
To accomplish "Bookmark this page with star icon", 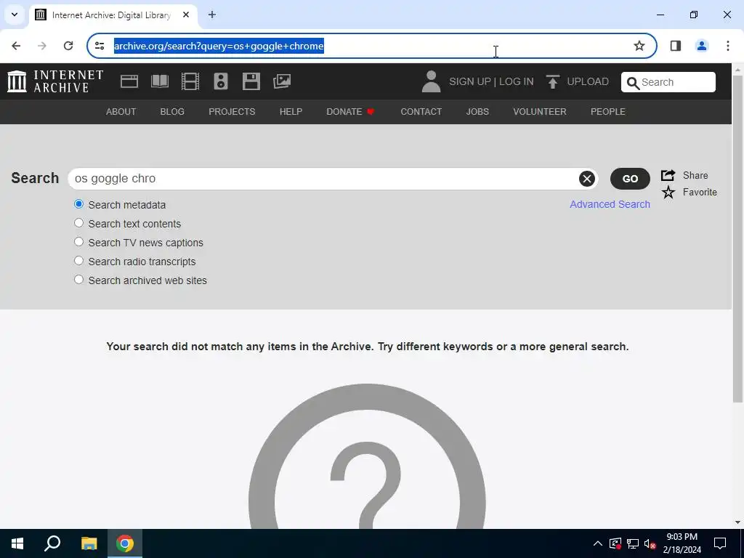I will [x=639, y=46].
